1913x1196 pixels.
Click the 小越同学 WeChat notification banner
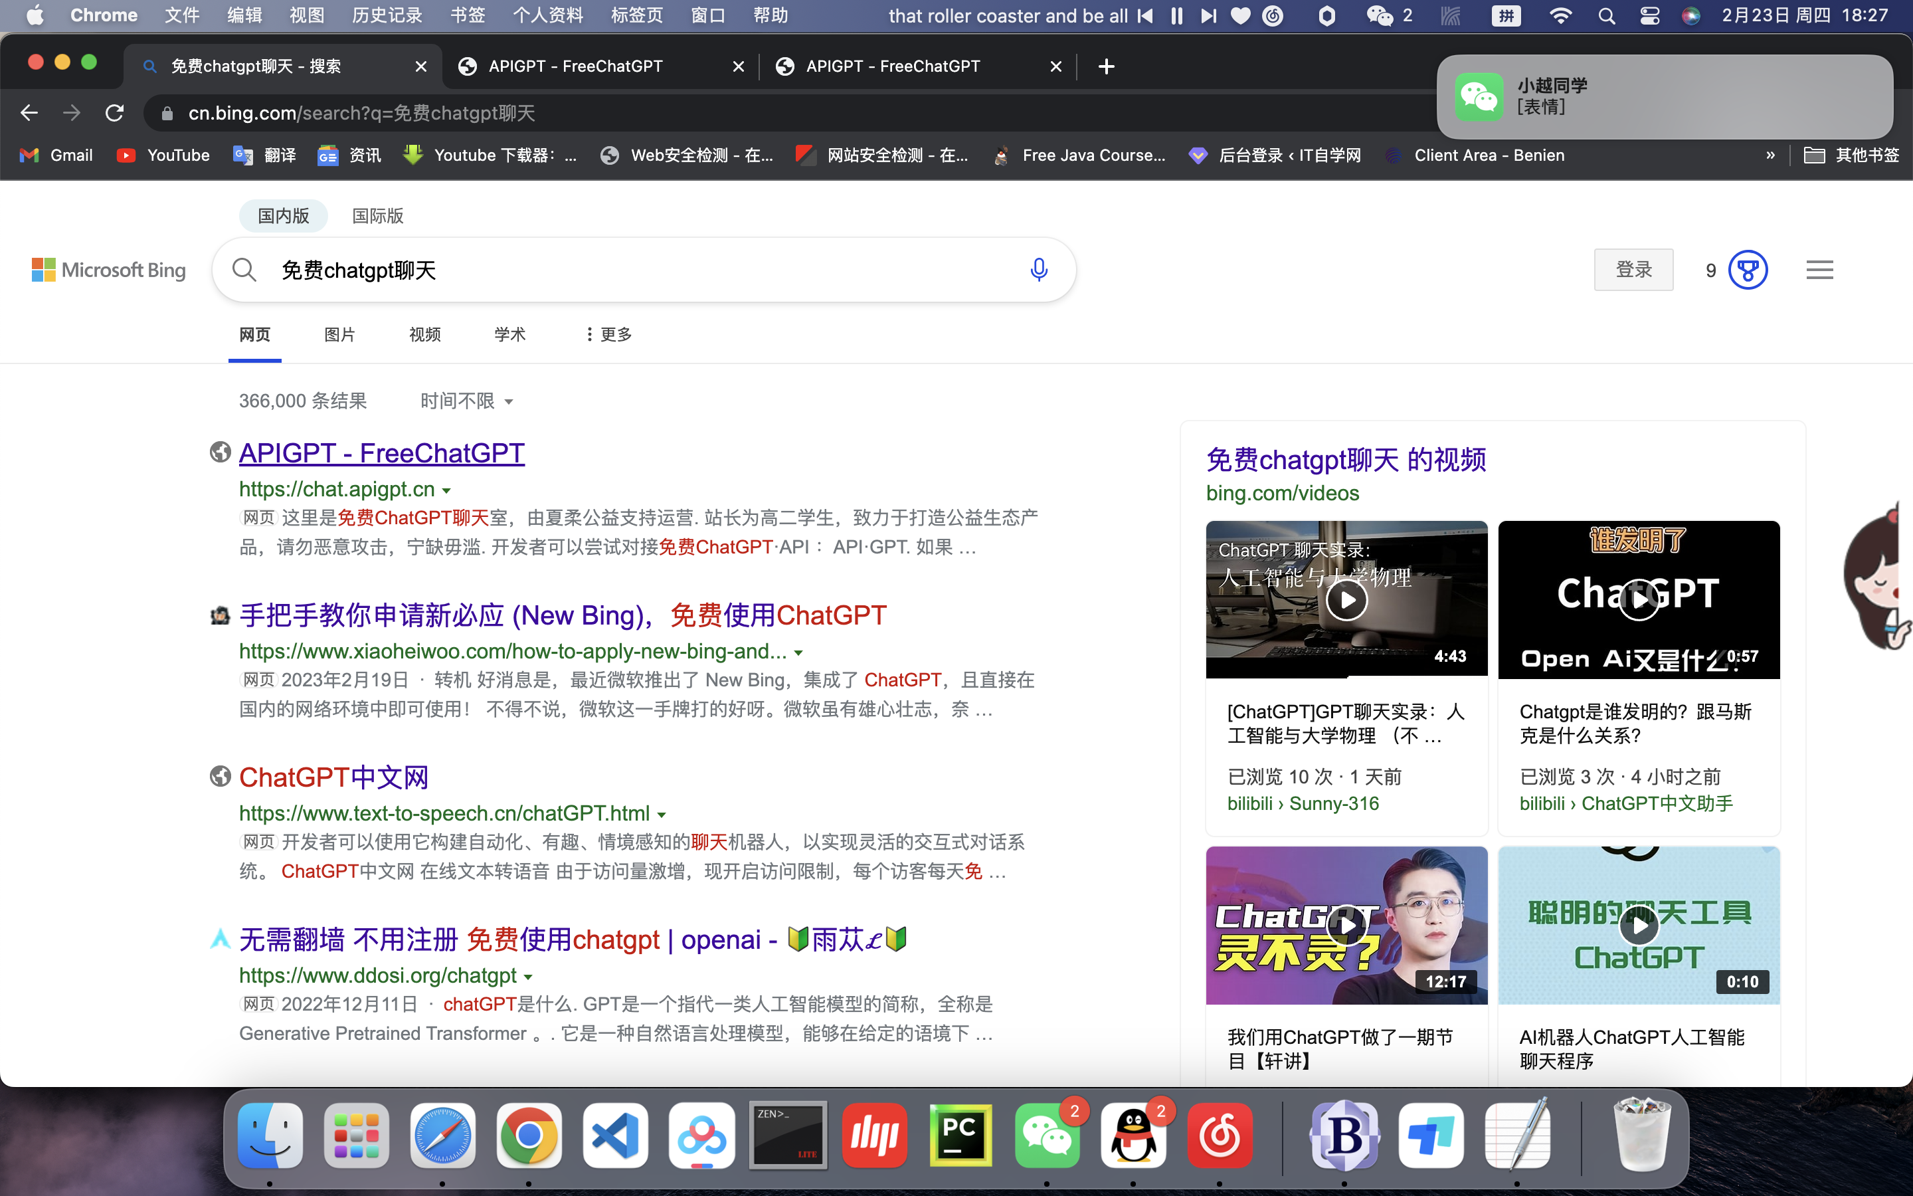pyautogui.click(x=1665, y=96)
